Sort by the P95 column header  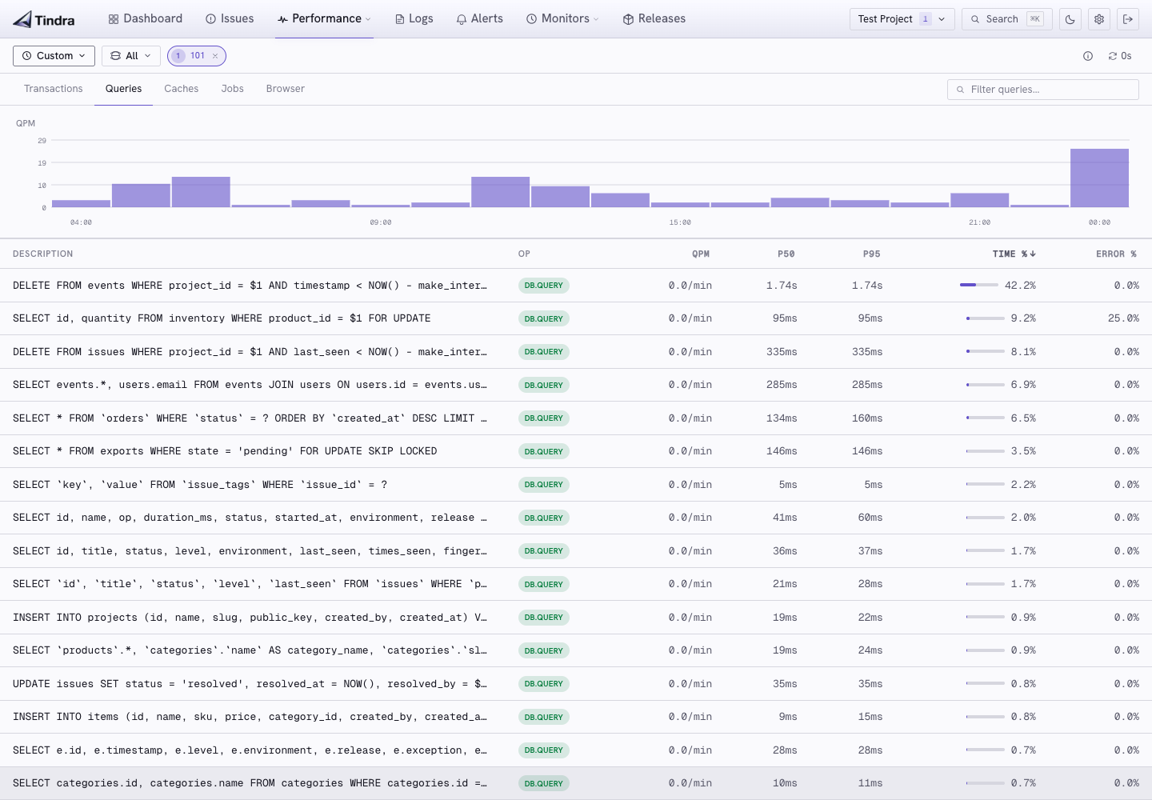pyautogui.click(x=872, y=254)
